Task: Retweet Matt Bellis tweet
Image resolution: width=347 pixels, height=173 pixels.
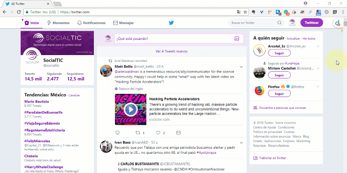Action: (138, 133)
